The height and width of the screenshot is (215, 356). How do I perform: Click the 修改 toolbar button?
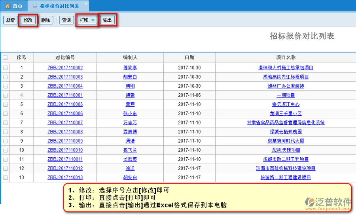(x=28, y=20)
